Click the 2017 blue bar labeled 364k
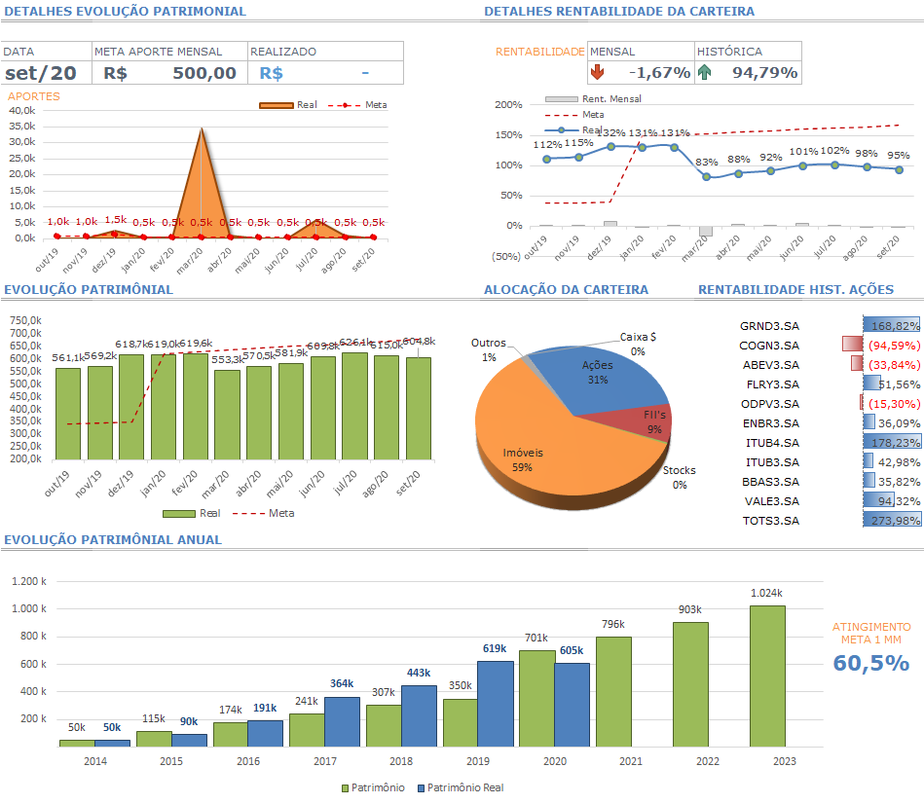This screenshot has height=804, width=924. click(x=342, y=722)
